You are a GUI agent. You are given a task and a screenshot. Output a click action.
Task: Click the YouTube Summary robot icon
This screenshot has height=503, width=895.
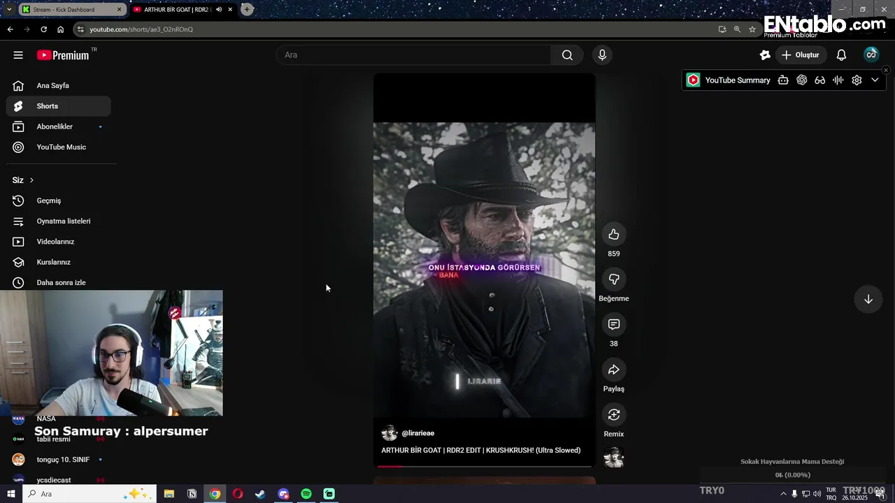(783, 80)
